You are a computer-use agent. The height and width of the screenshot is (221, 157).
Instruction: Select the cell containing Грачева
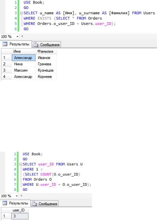point(46,64)
